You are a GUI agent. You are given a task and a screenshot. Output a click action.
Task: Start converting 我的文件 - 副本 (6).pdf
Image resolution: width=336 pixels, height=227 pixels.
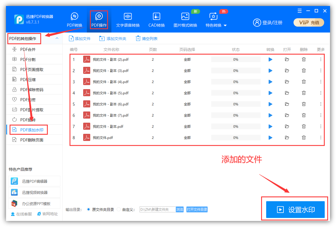click(270, 104)
